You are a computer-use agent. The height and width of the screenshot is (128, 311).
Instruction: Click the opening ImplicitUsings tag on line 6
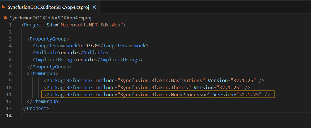tap(55, 60)
